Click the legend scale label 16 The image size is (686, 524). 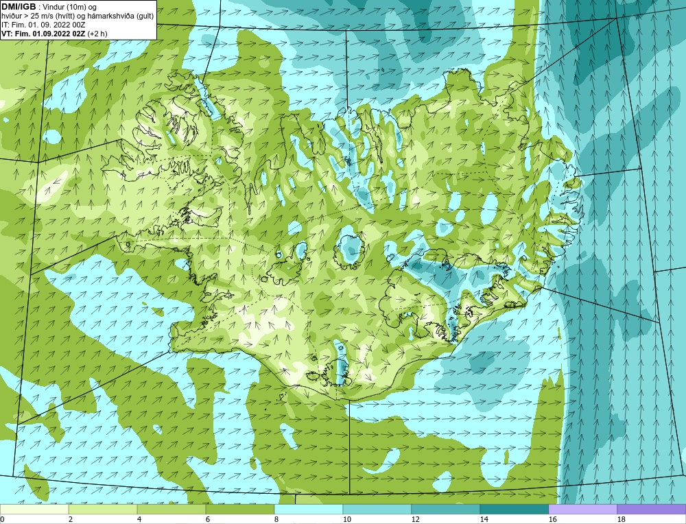[552, 519]
